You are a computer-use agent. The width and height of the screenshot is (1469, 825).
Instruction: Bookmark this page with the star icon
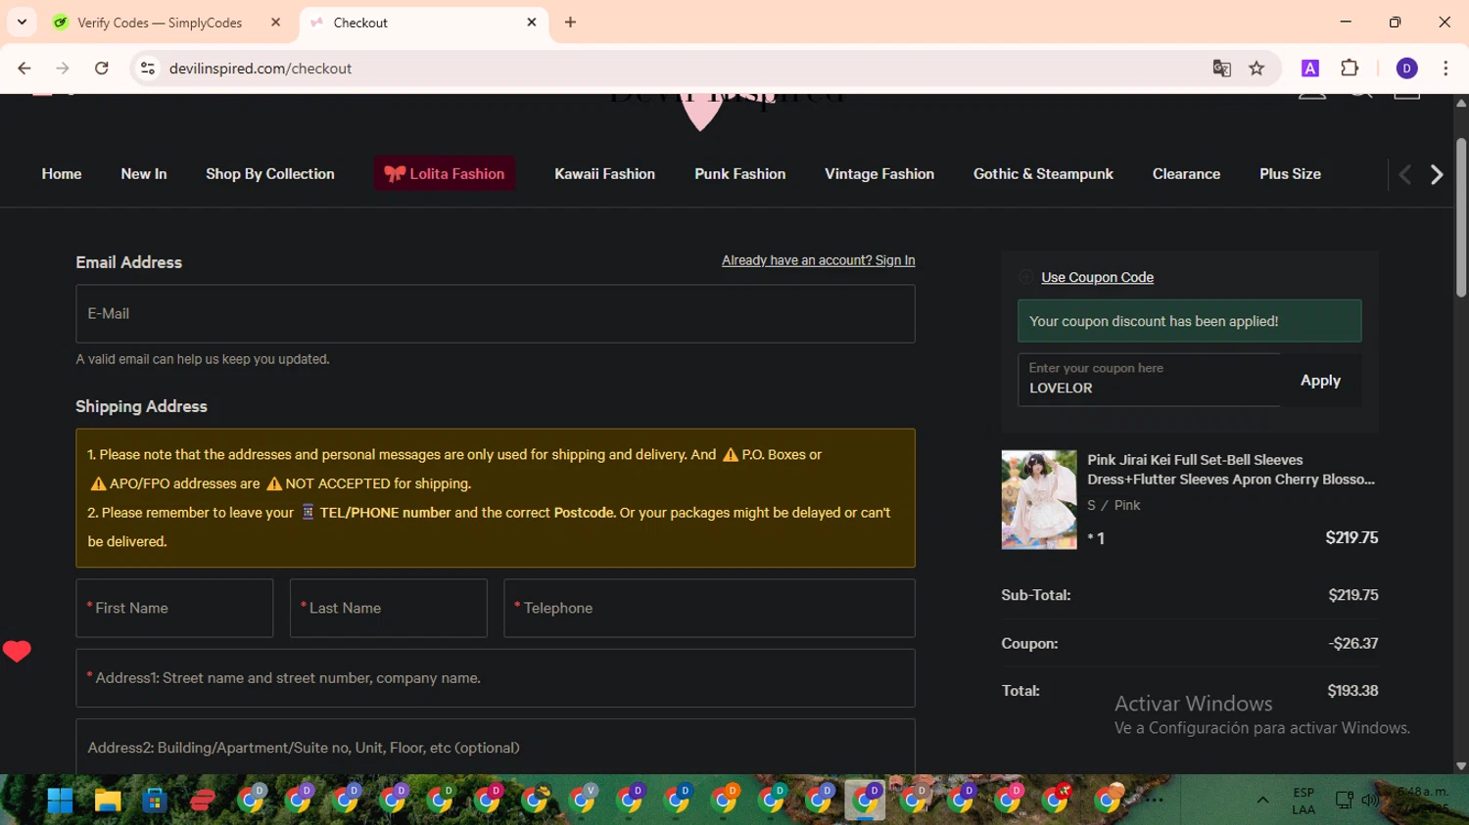click(x=1256, y=69)
